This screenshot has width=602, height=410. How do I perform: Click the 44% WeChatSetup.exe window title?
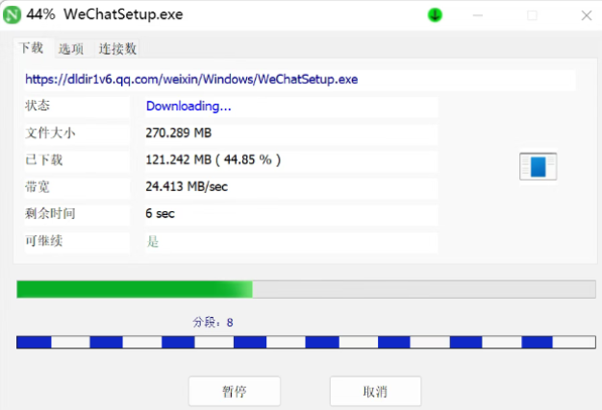point(105,14)
